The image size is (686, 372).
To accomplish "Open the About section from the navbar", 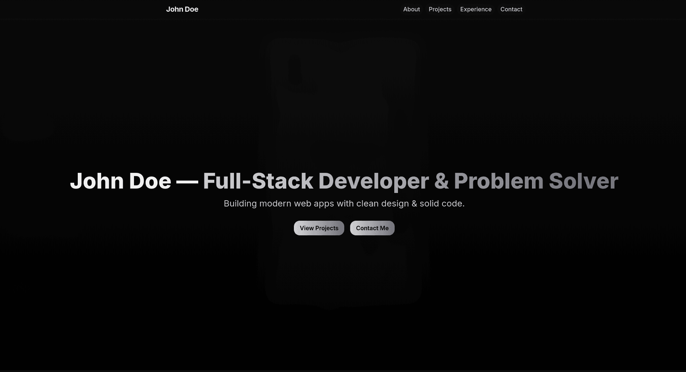I will click(411, 9).
